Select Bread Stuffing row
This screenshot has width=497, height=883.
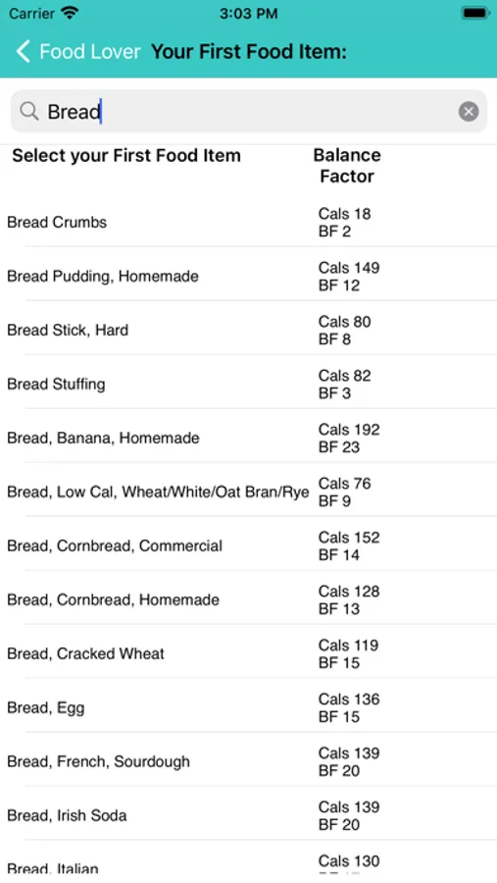coord(248,384)
